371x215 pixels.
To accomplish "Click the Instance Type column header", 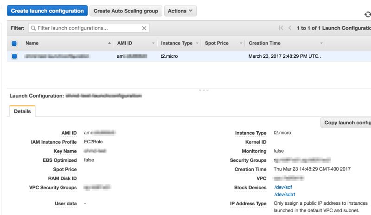I will pyautogui.click(x=177, y=43).
